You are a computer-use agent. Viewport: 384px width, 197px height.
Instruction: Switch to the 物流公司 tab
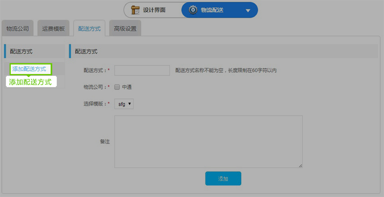17,29
